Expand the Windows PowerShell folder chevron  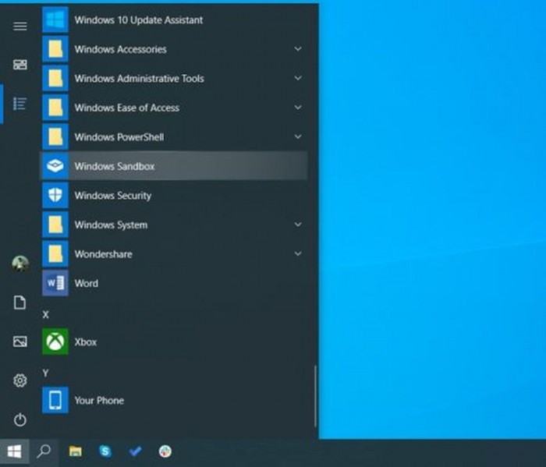[x=297, y=137]
